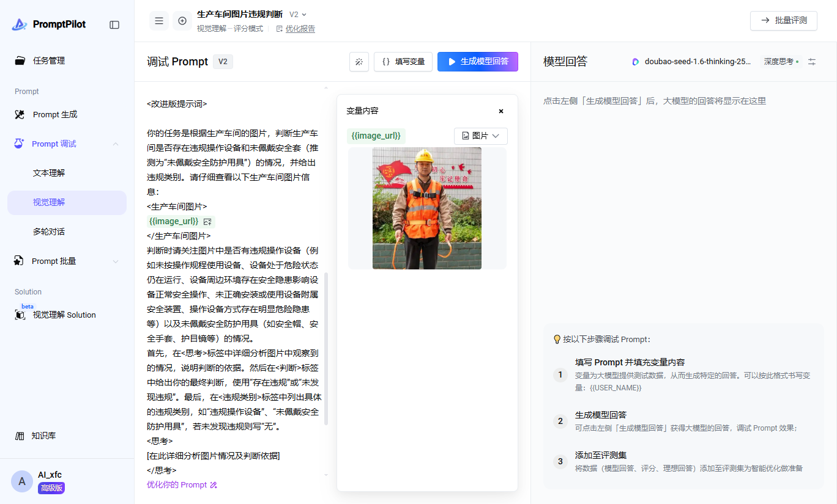837x504 pixels.
Task: Click the prompt editor scrollbar
Action: (x=326, y=348)
